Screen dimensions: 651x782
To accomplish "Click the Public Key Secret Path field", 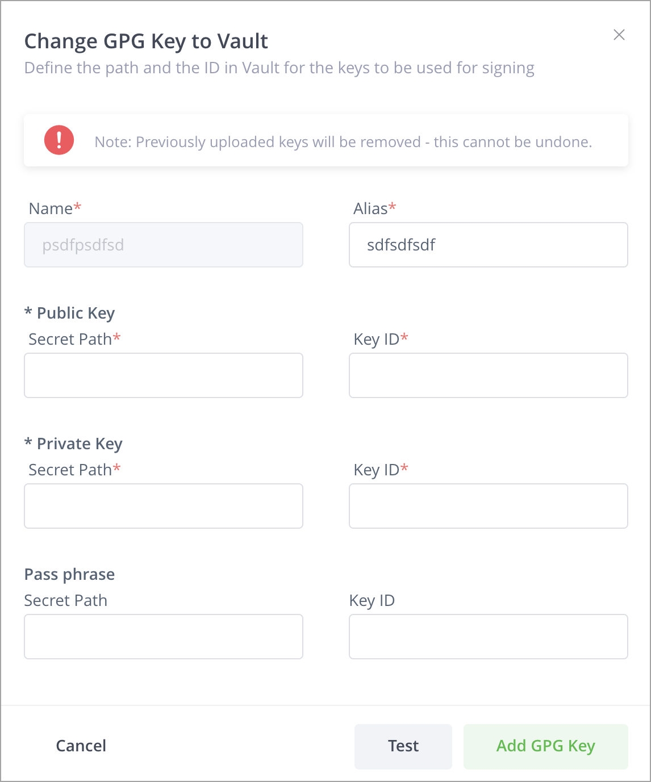I will (164, 375).
